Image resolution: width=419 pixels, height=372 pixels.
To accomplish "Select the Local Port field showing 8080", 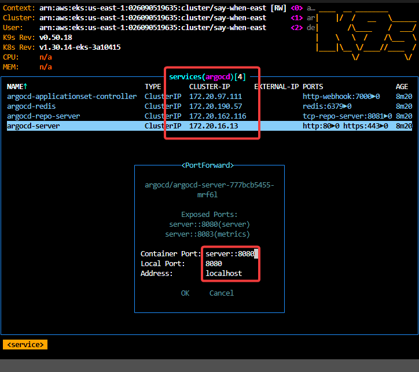I will click(231, 264).
